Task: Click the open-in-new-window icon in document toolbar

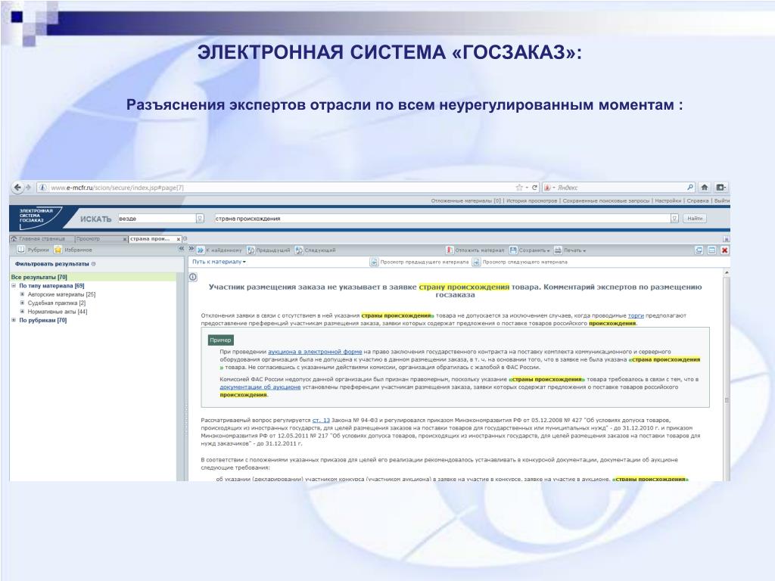Action: [699, 250]
